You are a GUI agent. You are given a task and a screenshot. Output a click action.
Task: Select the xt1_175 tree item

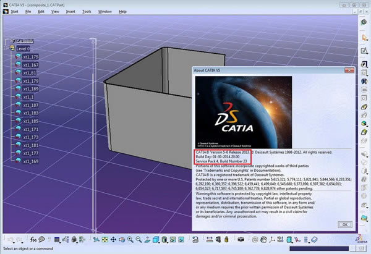(30, 57)
